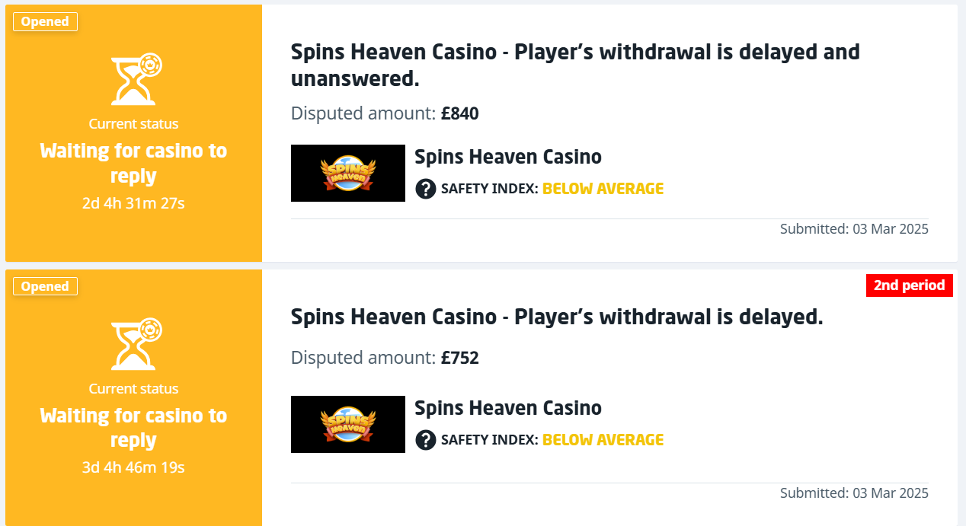Viewport: 966px width, 526px height.
Task: Click the disputed amount £840
Action: click(459, 114)
